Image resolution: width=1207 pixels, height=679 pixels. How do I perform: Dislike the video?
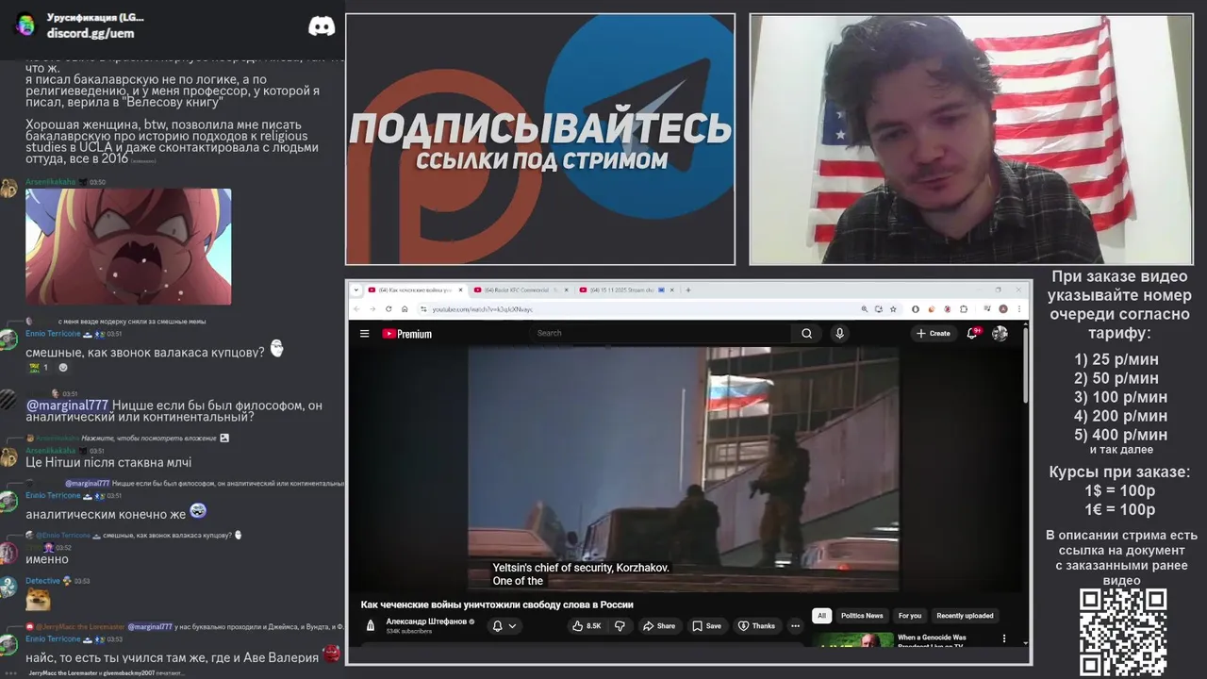(620, 625)
